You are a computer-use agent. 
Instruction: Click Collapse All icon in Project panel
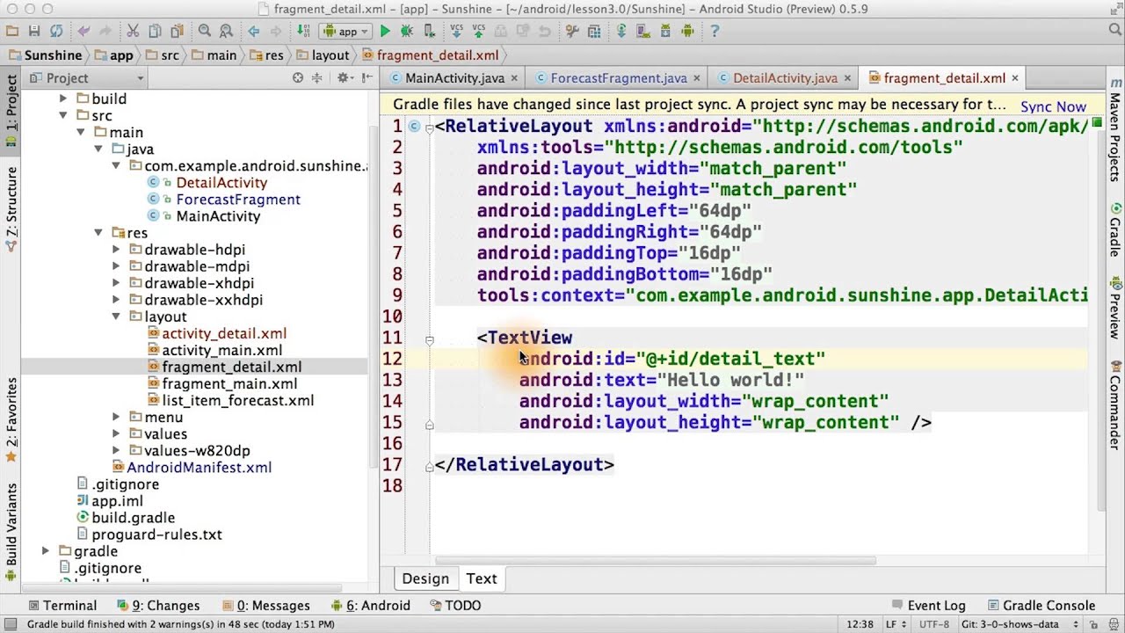click(316, 78)
